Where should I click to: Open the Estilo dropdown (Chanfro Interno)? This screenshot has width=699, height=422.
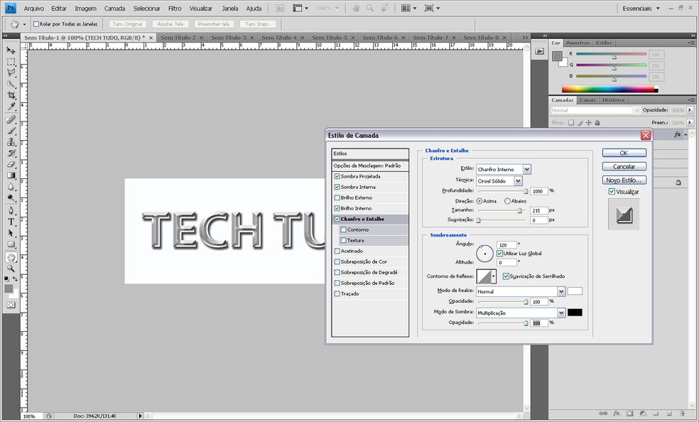coord(526,169)
